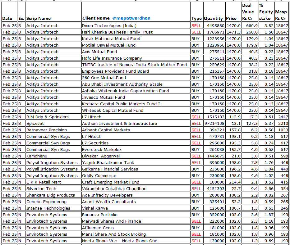
Task: Click the Affluence Gems cell
Action: point(136,228)
